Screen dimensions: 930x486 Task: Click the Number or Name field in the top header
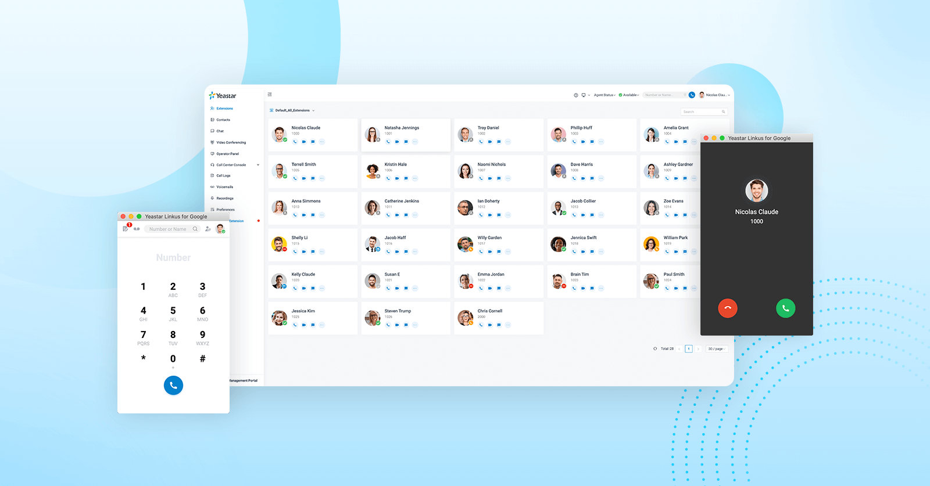tap(664, 95)
